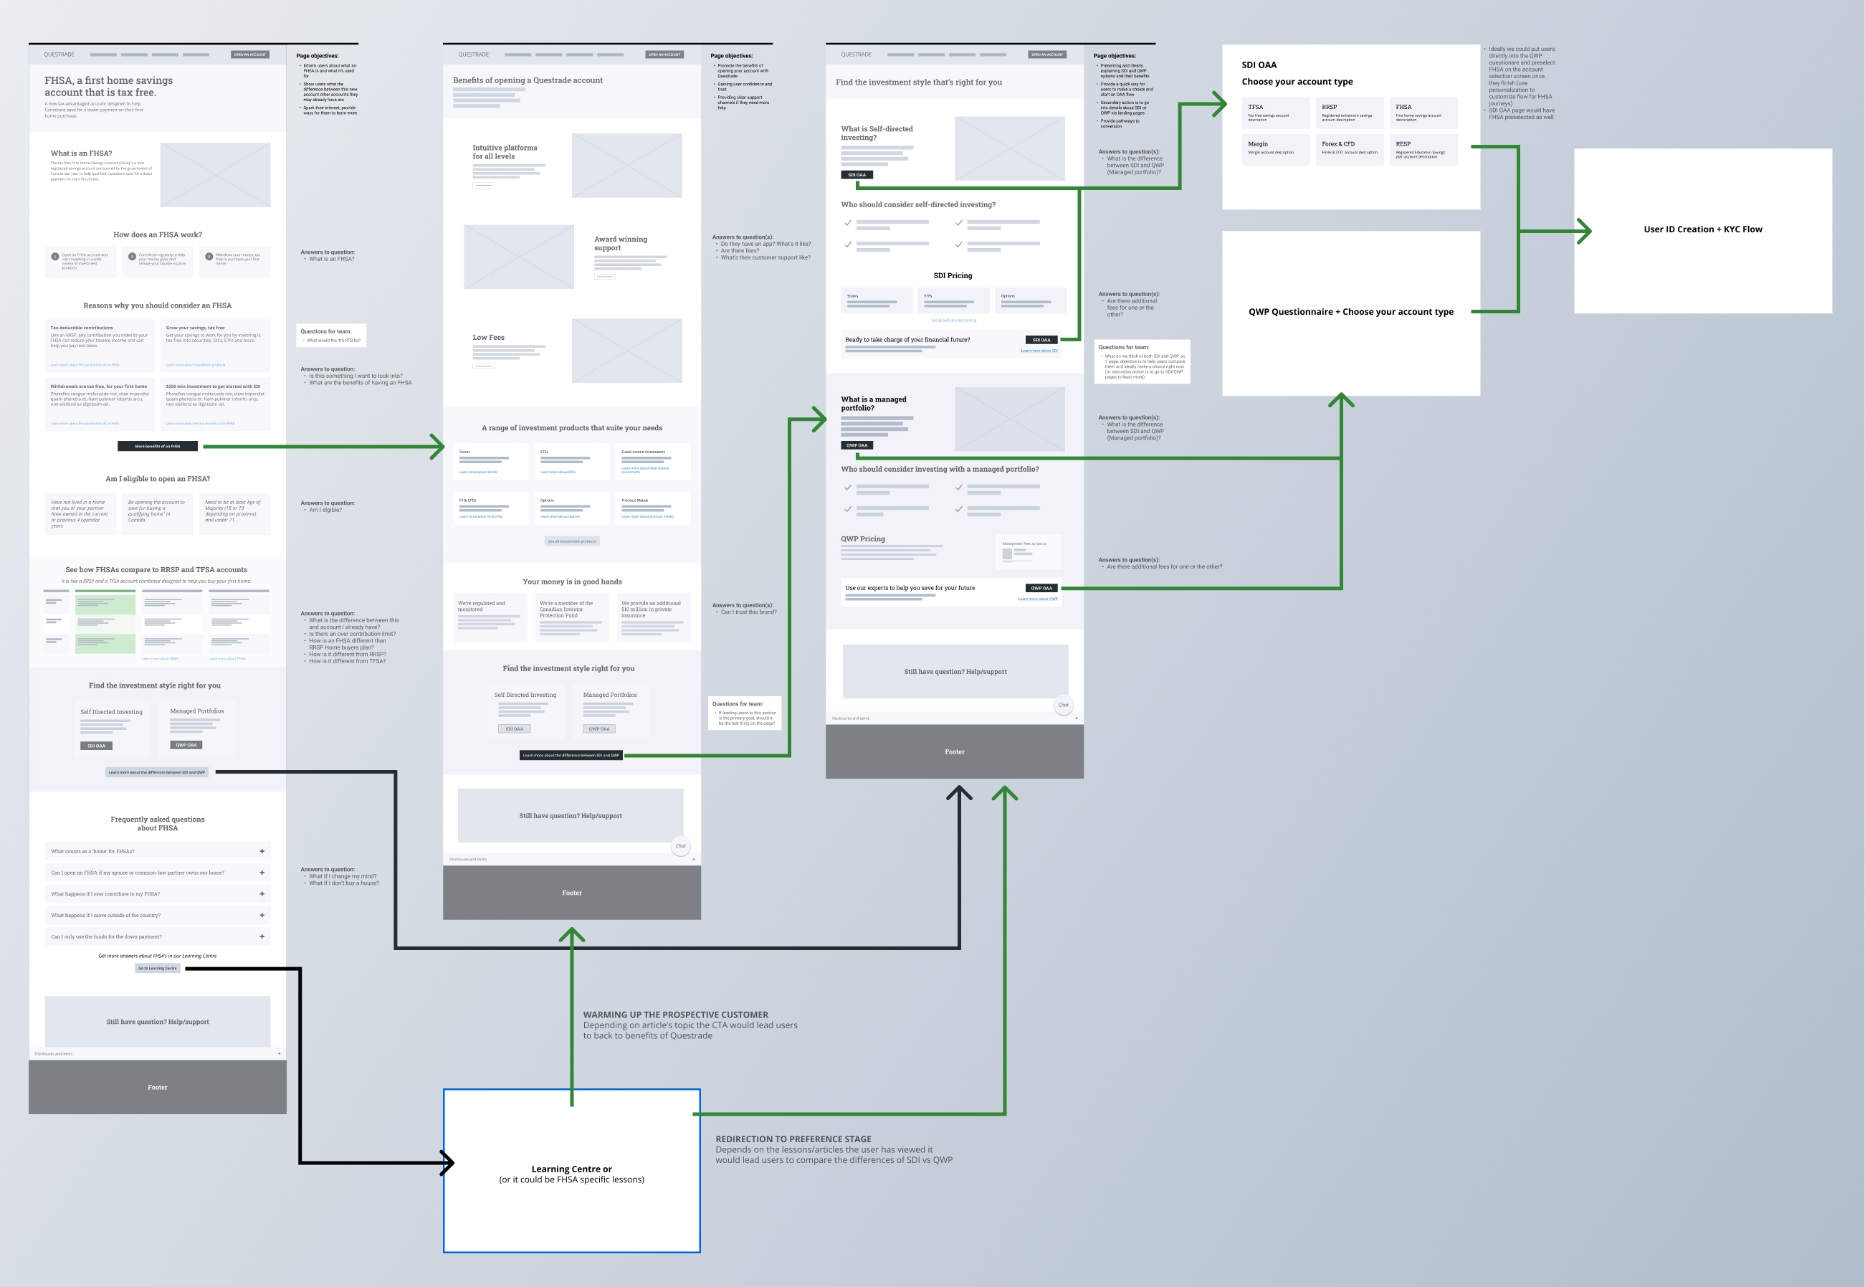Click plus icon on 'move outside of the country' FAQ

(x=262, y=916)
